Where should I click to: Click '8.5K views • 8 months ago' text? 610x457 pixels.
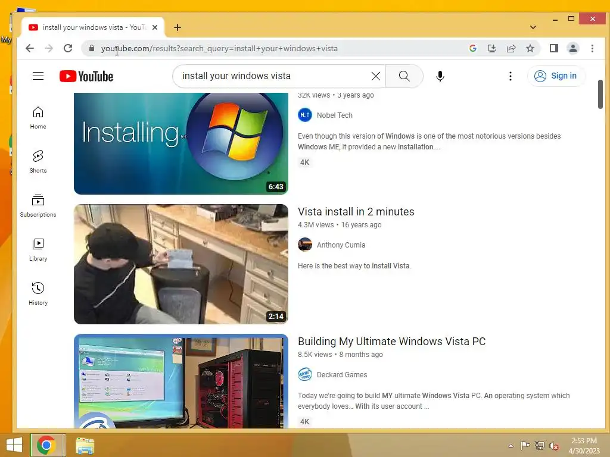(x=340, y=355)
